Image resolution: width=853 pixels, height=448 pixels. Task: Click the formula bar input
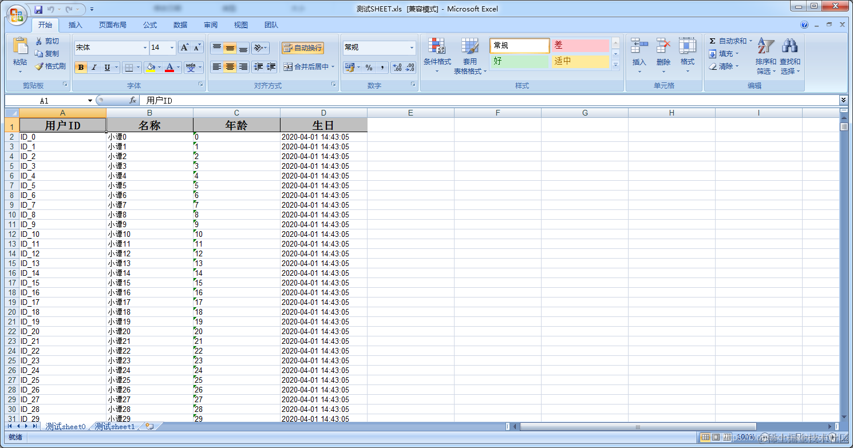(489, 101)
